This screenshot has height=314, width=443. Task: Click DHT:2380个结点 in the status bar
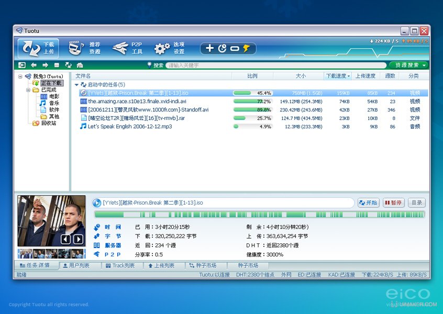[x=255, y=275]
